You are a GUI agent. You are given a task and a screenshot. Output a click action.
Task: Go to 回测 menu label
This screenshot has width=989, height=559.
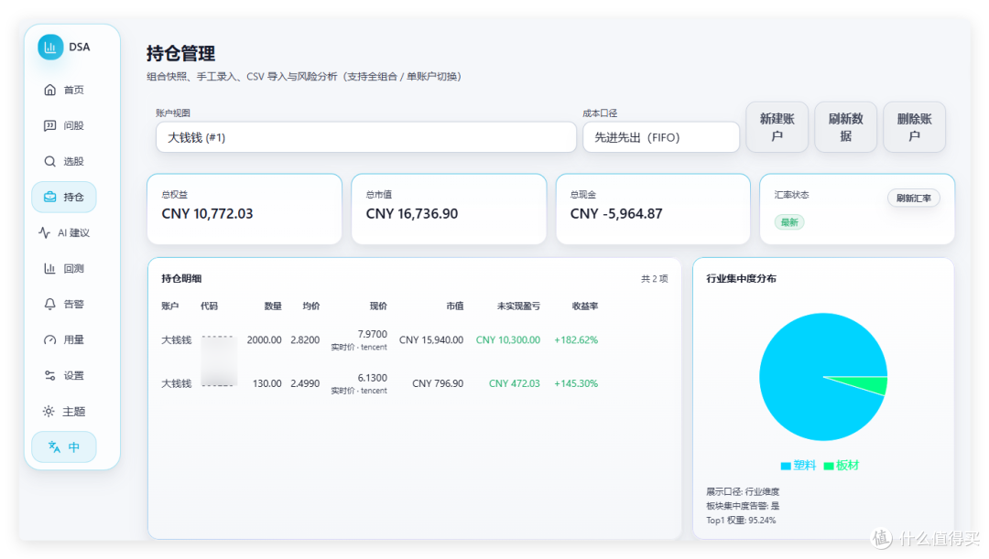pos(74,268)
